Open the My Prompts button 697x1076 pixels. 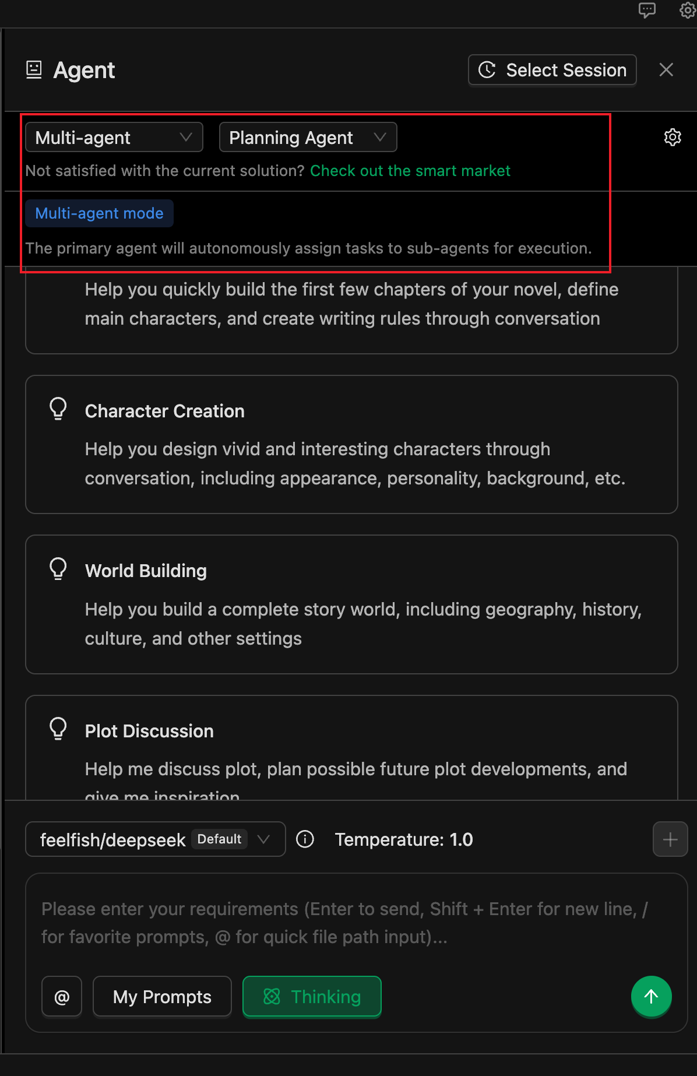click(162, 997)
